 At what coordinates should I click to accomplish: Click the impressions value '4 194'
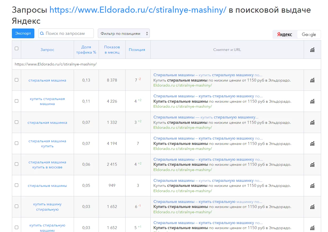coord(112,143)
